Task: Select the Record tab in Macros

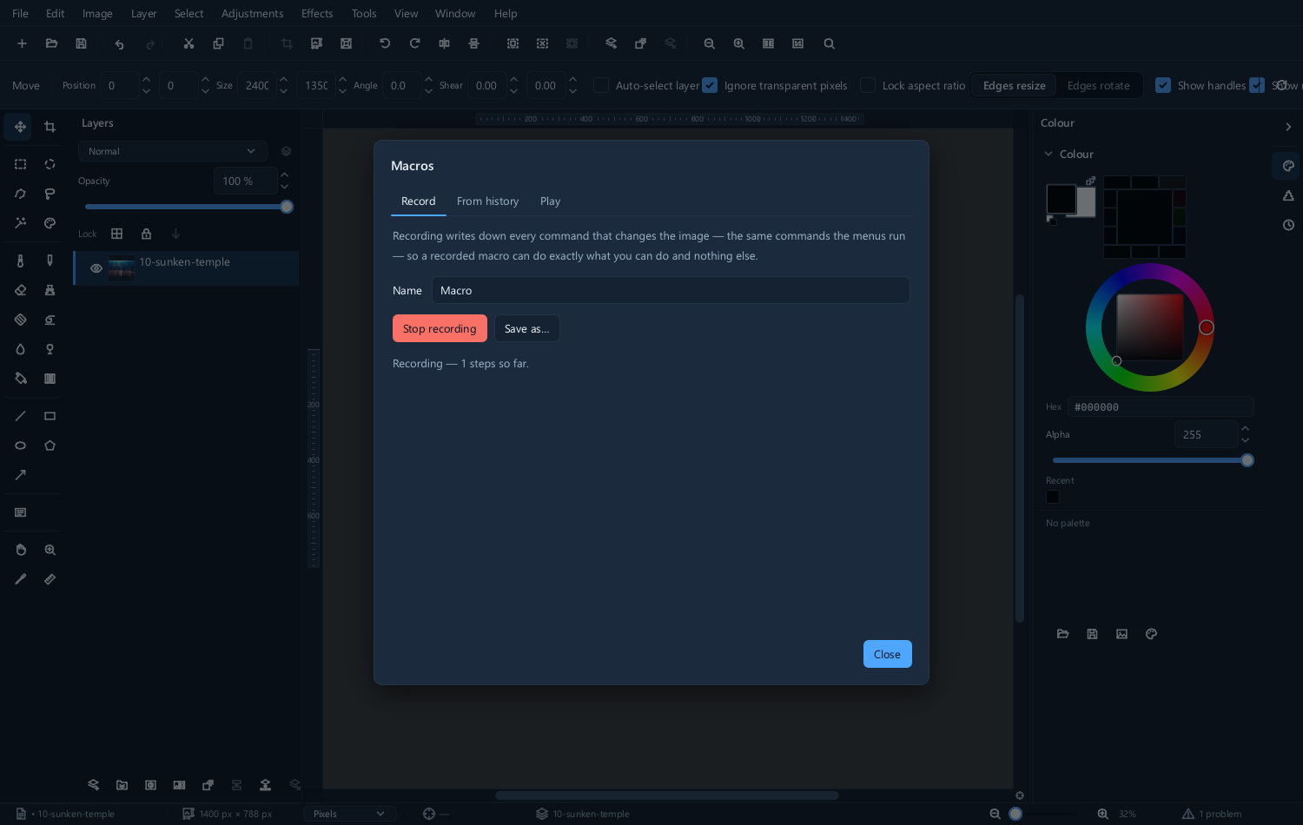Action: click(418, 201)
